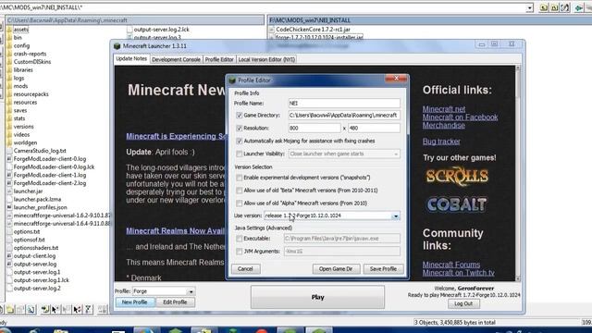The height and width of the screenshot is (333, 592).
Task: Open the Launcher Visibility dropdown
Action: point(396,154)
